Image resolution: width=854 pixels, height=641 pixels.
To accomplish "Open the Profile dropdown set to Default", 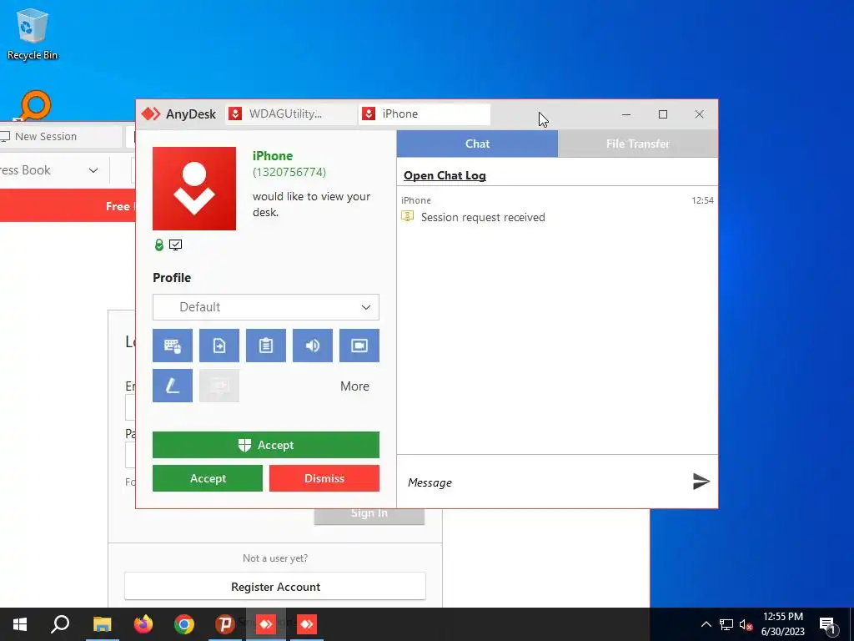I will click(x=266, y=307).
